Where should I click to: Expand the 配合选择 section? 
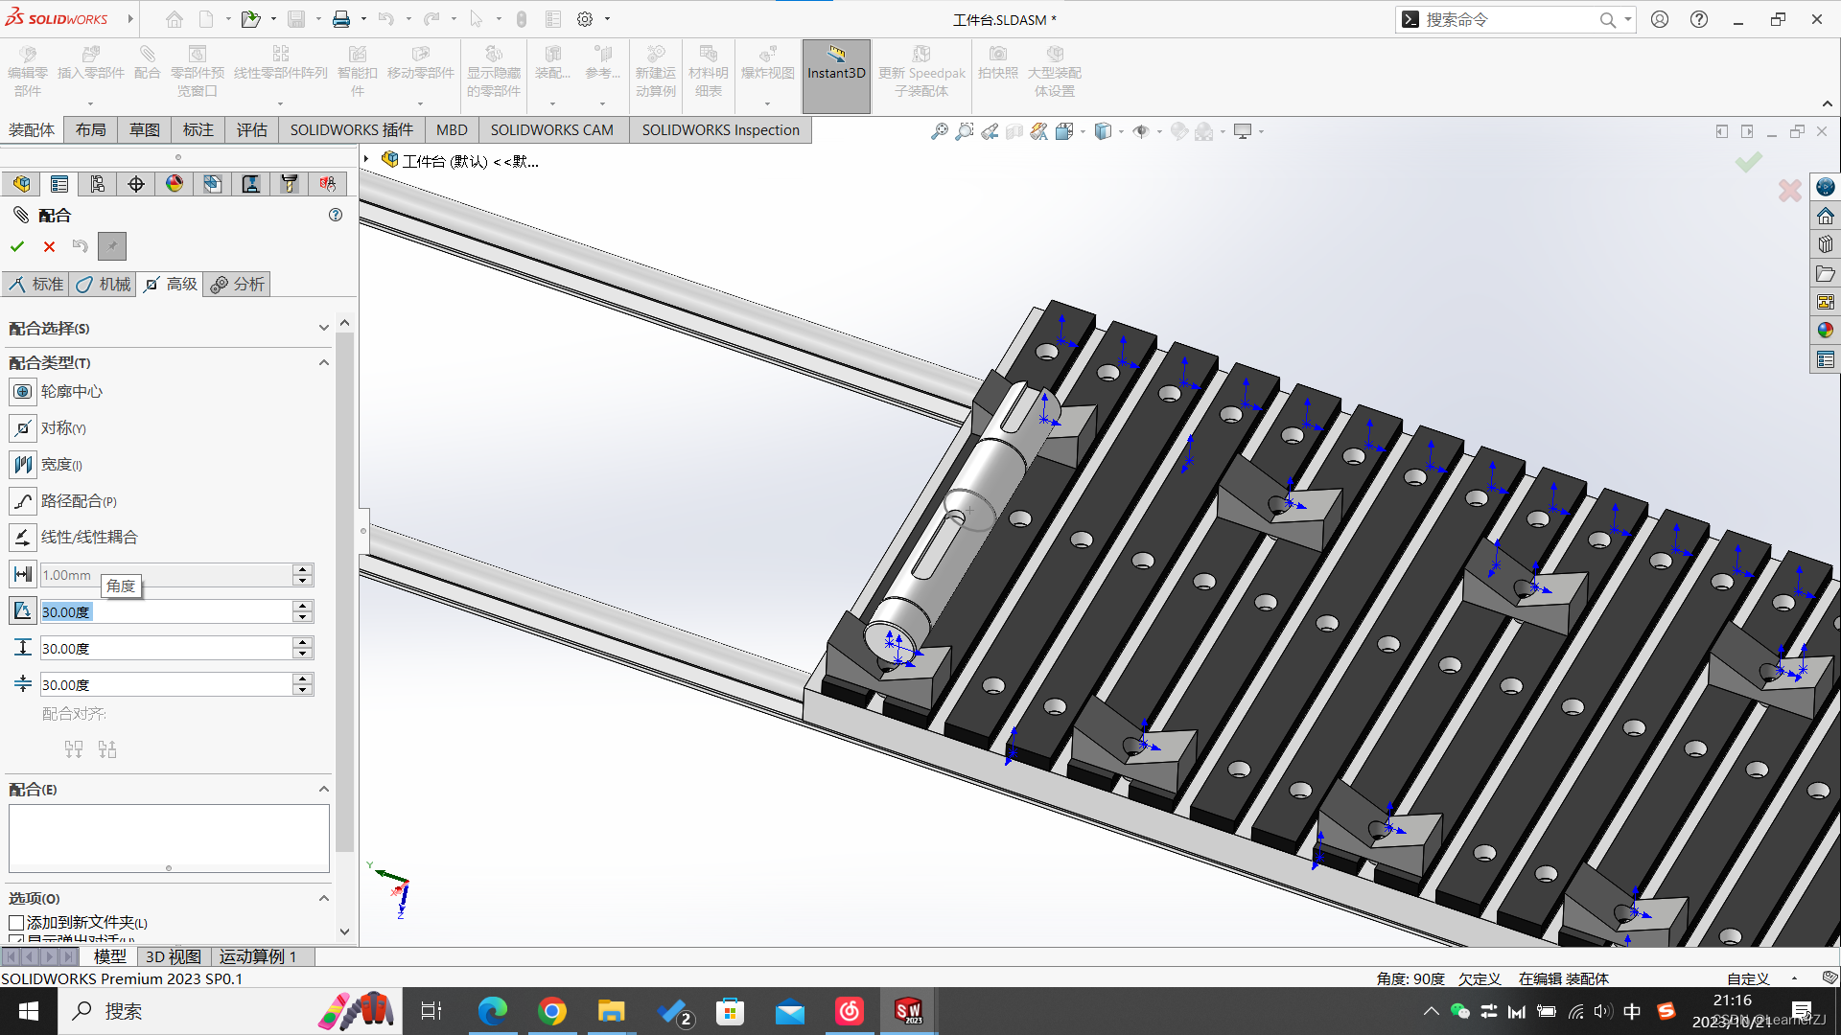click(323, 328)
